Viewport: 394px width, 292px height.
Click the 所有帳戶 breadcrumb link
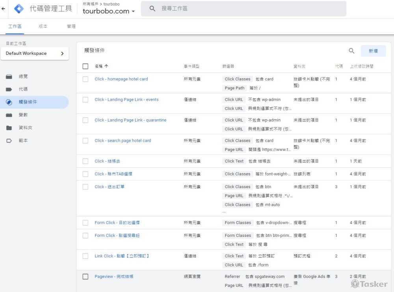[x=91, y=4]
